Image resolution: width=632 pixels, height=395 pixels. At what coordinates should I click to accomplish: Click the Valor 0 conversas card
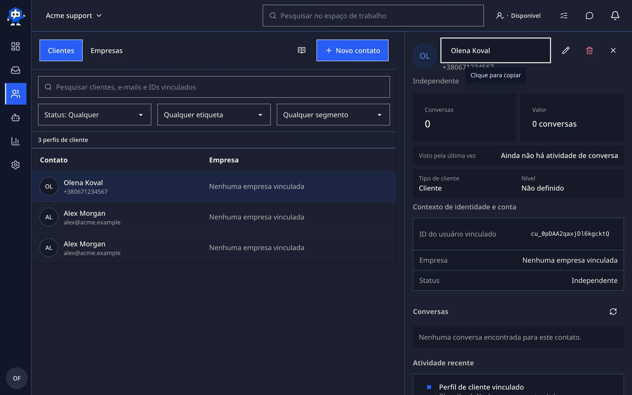572,118
